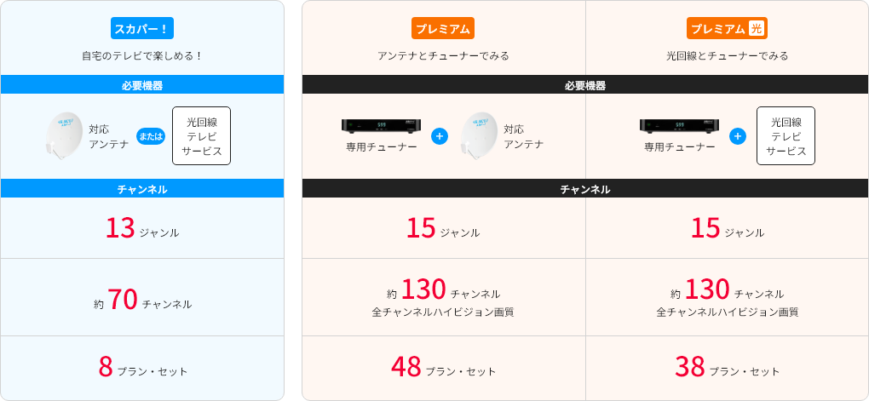Click the tuner device image in プレミアム光 column
Screen dimensions: 869x401
point(680,126)
